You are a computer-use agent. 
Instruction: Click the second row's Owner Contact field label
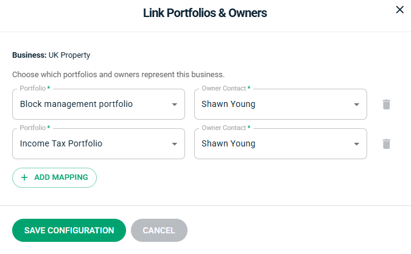click(x=224, y=128)
